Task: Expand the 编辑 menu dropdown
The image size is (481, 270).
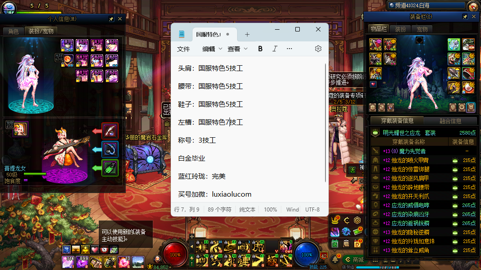Action: tap(212, 49)
